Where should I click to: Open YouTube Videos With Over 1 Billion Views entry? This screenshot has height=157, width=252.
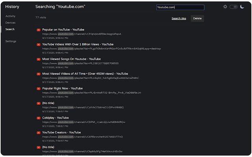tap(78, 44)
